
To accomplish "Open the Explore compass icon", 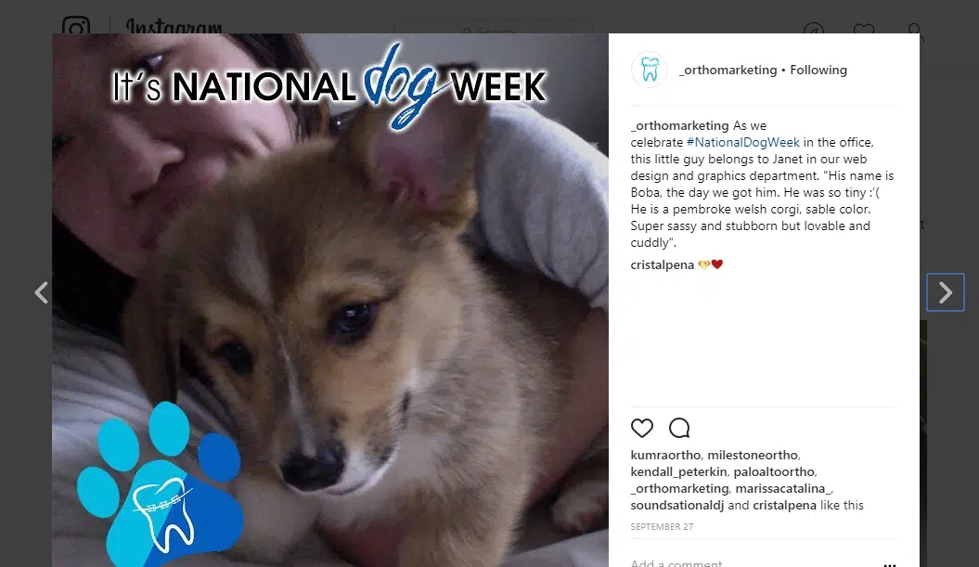I will pyautogui.click(x=814, y=29).
